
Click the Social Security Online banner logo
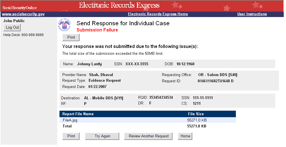[20, 8]
